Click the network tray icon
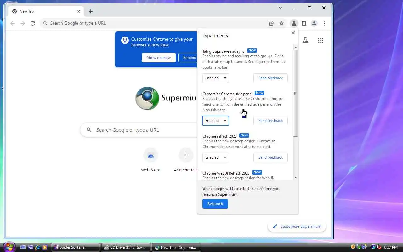Viewport: 403px width, 252px height. coord(373,247)
